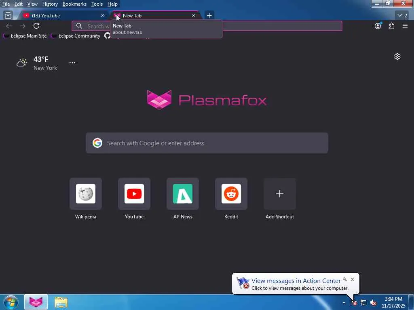Screen dimensions: 414x310
Task: Close the (13) YouTube tab
Action: pos(103,16)
